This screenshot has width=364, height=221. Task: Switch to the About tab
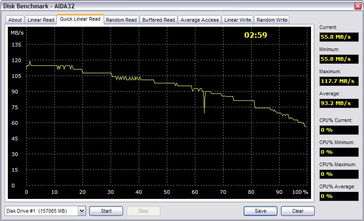click(15, 20)
